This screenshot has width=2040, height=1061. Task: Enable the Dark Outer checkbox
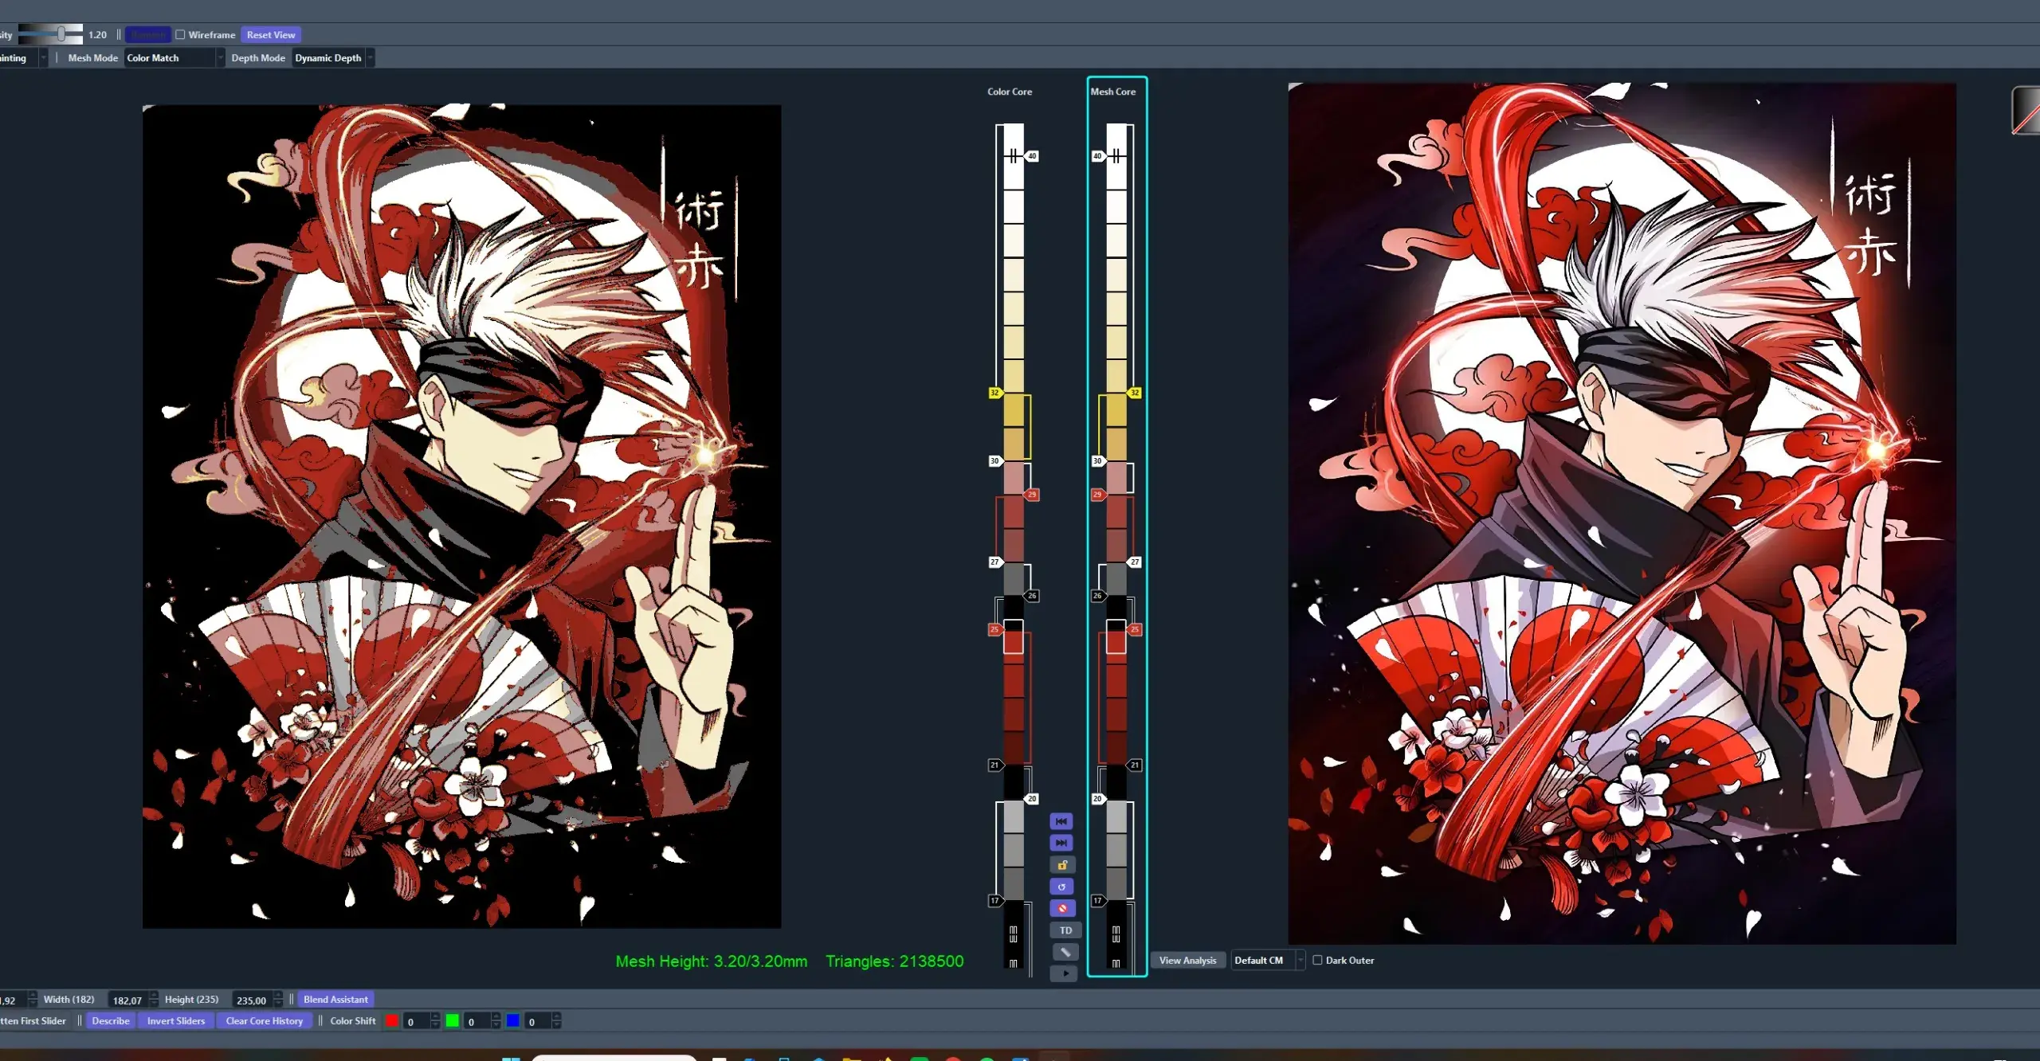coord(1317,961)
